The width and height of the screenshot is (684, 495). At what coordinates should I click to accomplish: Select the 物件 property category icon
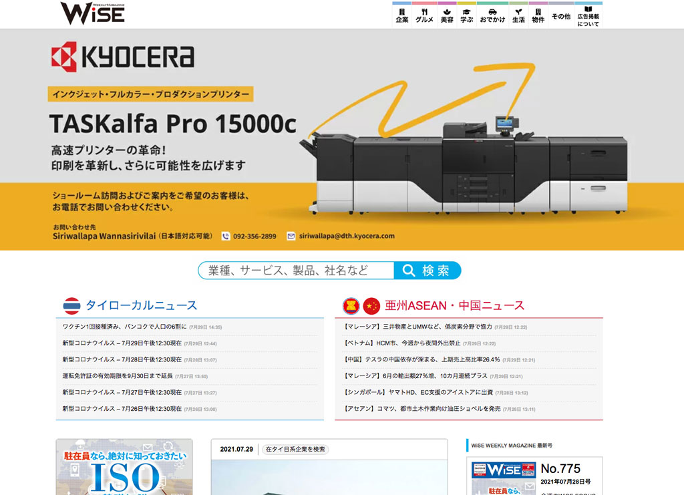coord(538,16)
